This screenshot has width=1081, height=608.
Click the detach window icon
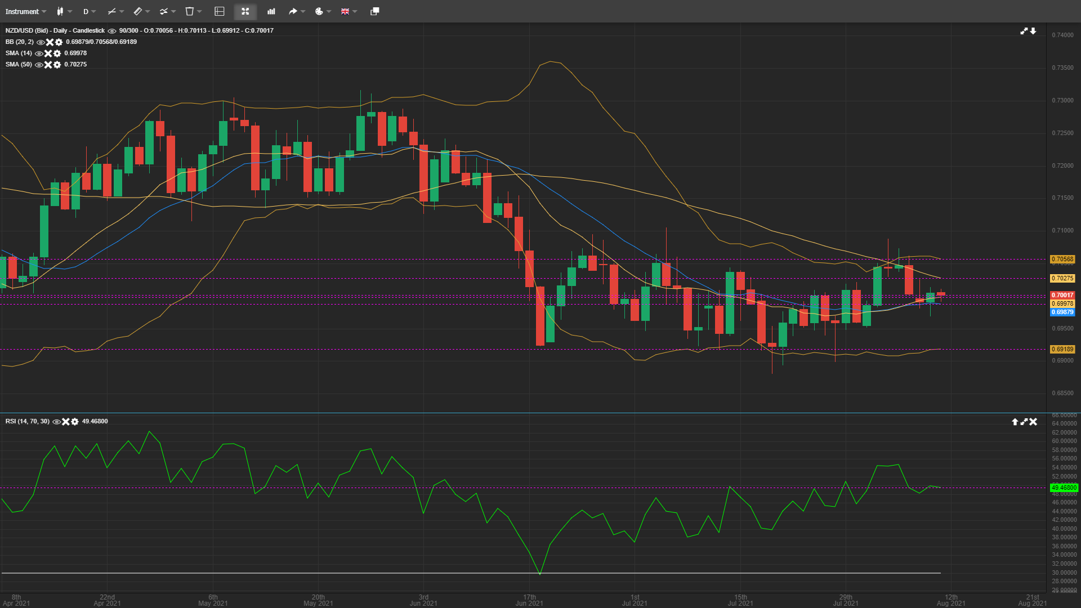374,11
